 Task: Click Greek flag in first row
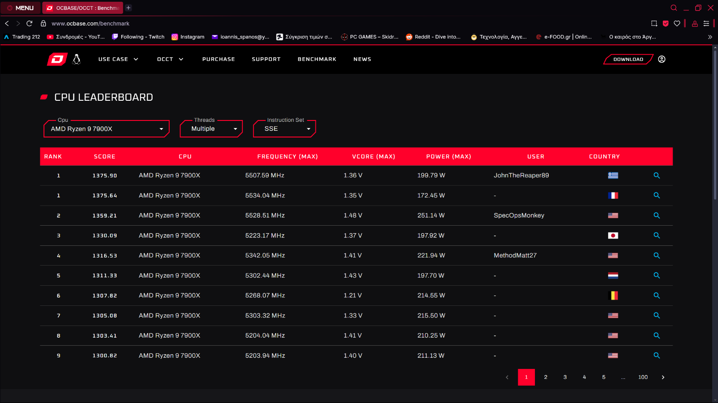pos(613,176)
